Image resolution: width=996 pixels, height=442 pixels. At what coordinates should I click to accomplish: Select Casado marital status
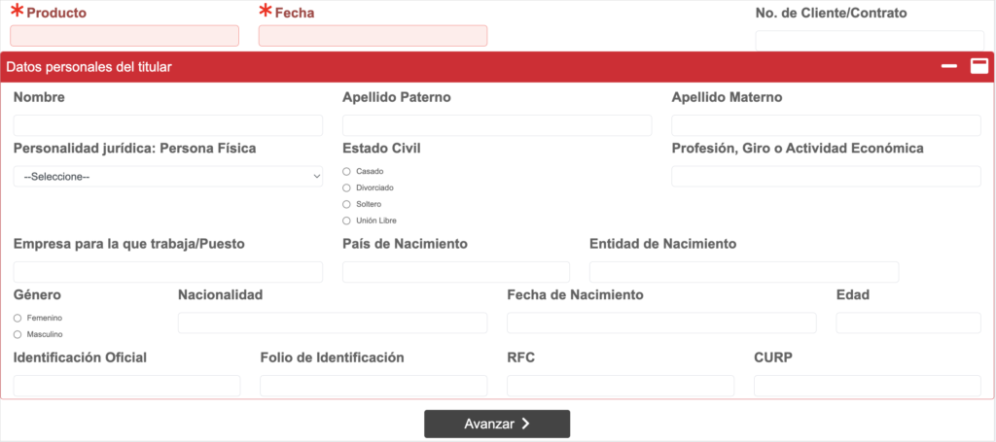click(347, 171)
